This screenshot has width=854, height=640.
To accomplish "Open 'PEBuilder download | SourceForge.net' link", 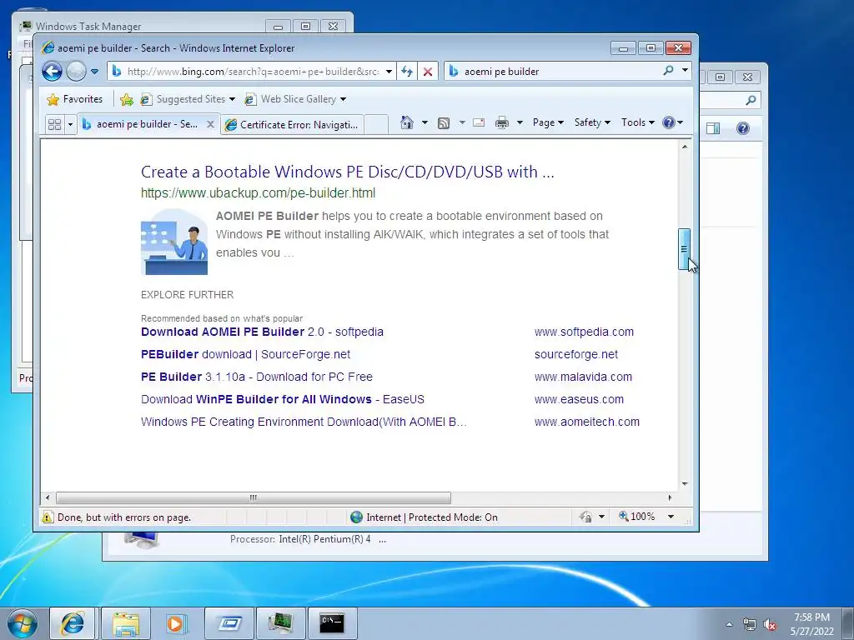I will point(246,354).
